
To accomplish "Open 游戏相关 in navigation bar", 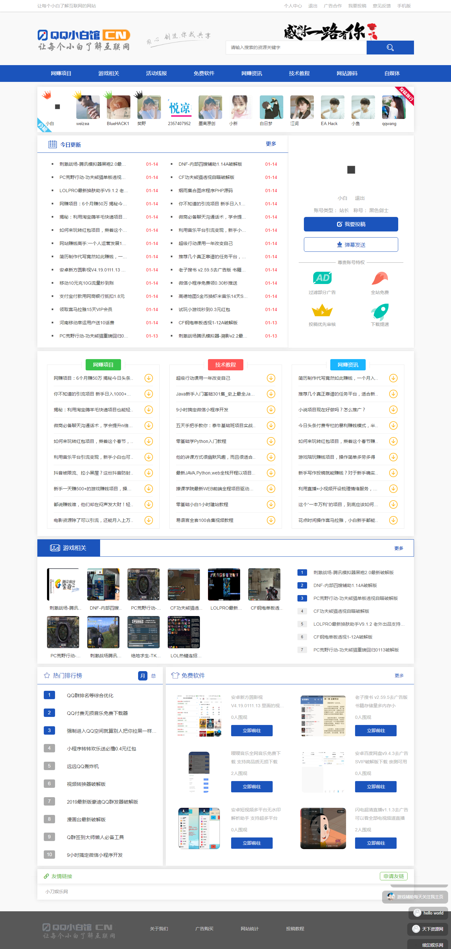I will (108, 73).
